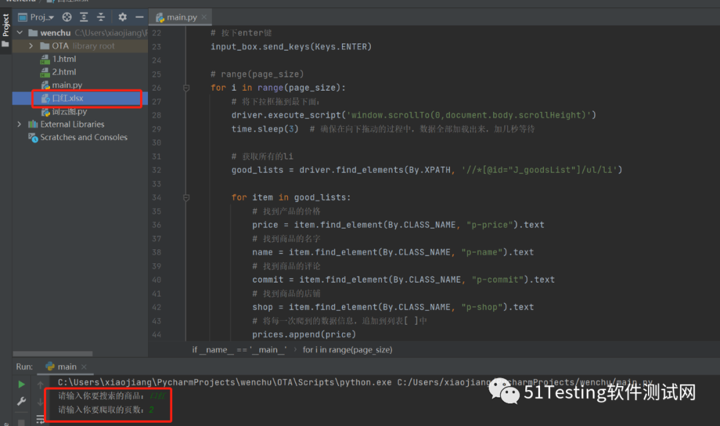
Task: Click the 'for i in range(page_size)' breadcrumb
Action: pyautogui.click(x=347, y=350)
